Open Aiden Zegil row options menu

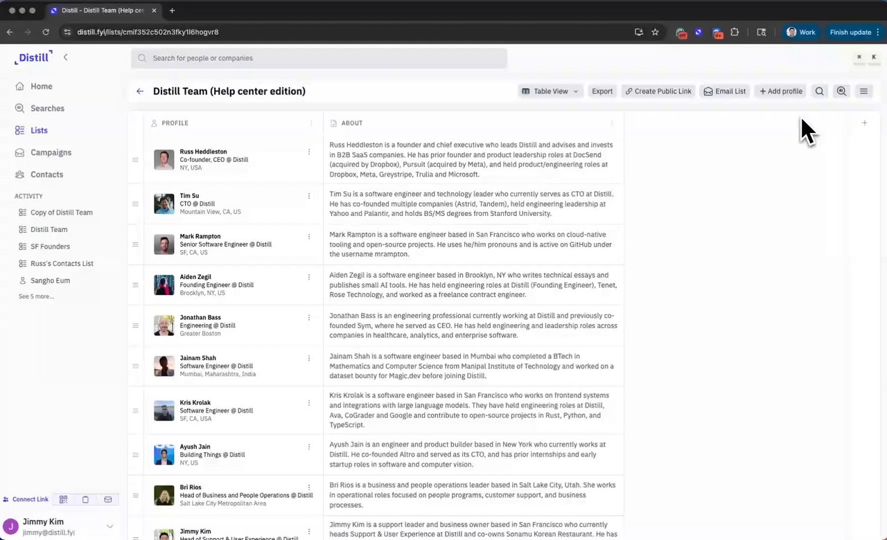[309, 277]
